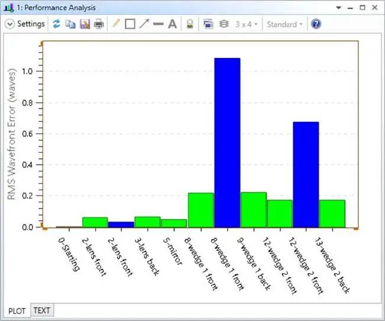Open the 3 x 4 layout dropdown

coord(246,24)
